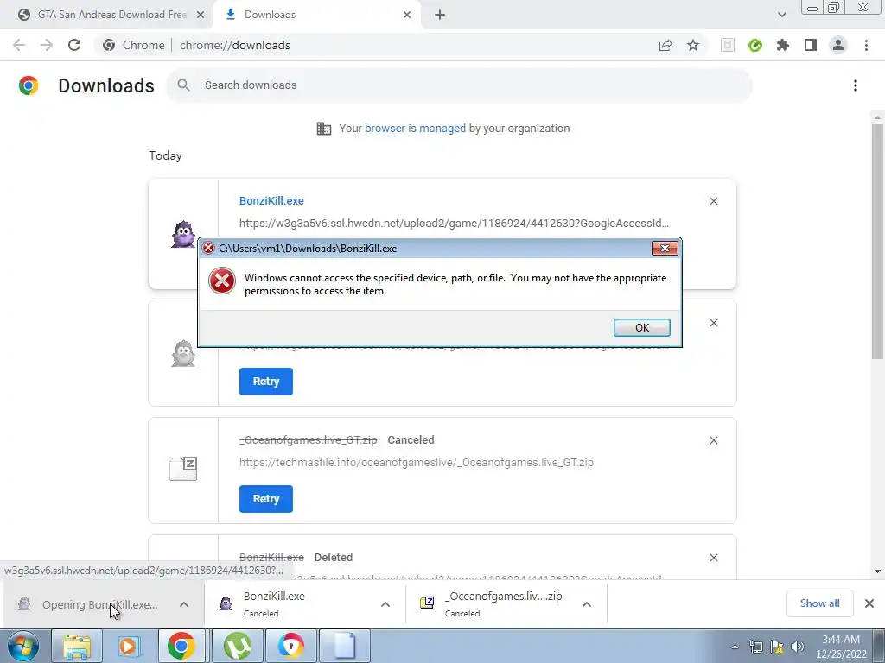Open the 'browser is managed' link
This screenshot has height=663, width=885.
[x=415, y=128]
